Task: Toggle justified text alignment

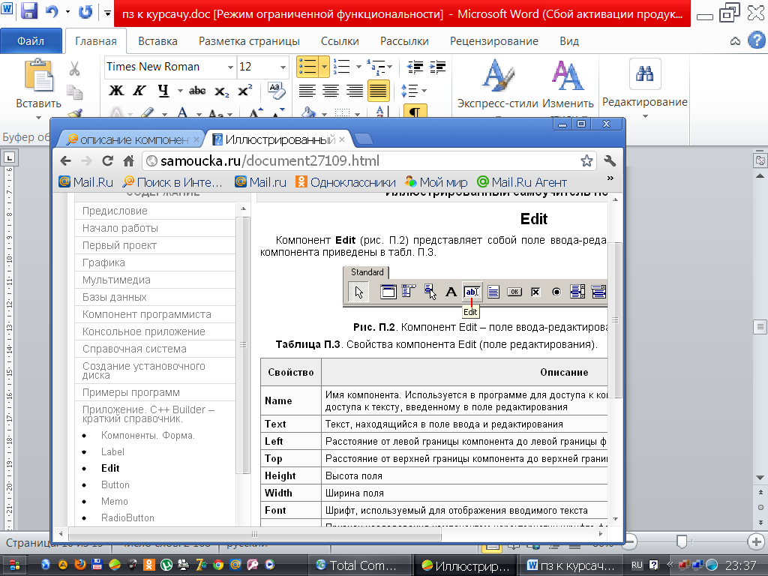Action: tap(378, 91)
